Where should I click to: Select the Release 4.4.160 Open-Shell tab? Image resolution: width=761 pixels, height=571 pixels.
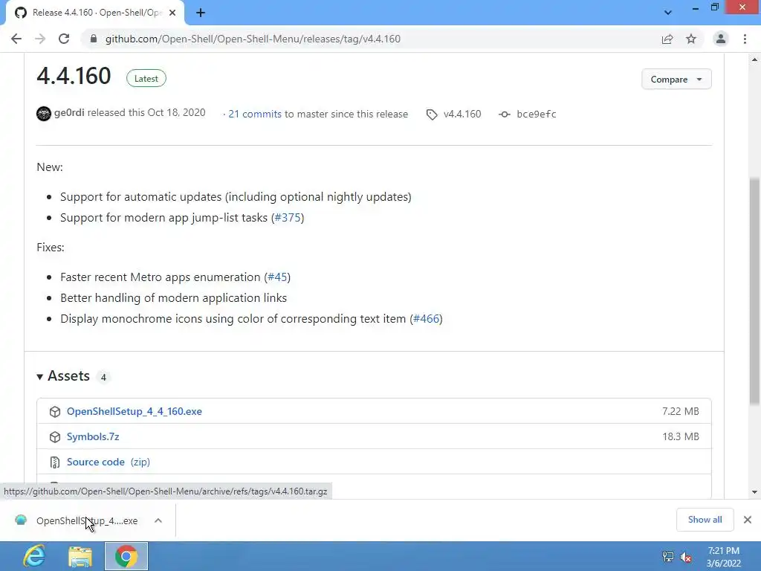(94, 13)
